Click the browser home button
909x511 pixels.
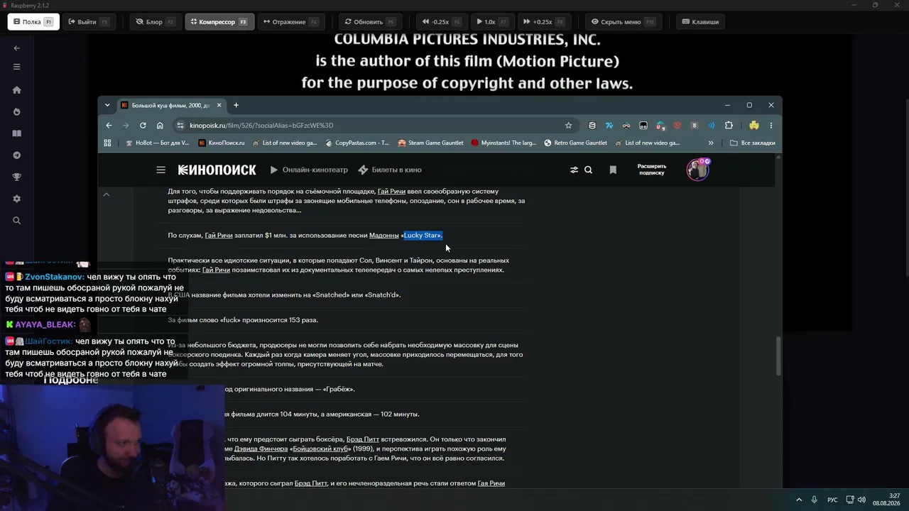tap(160, 126)
